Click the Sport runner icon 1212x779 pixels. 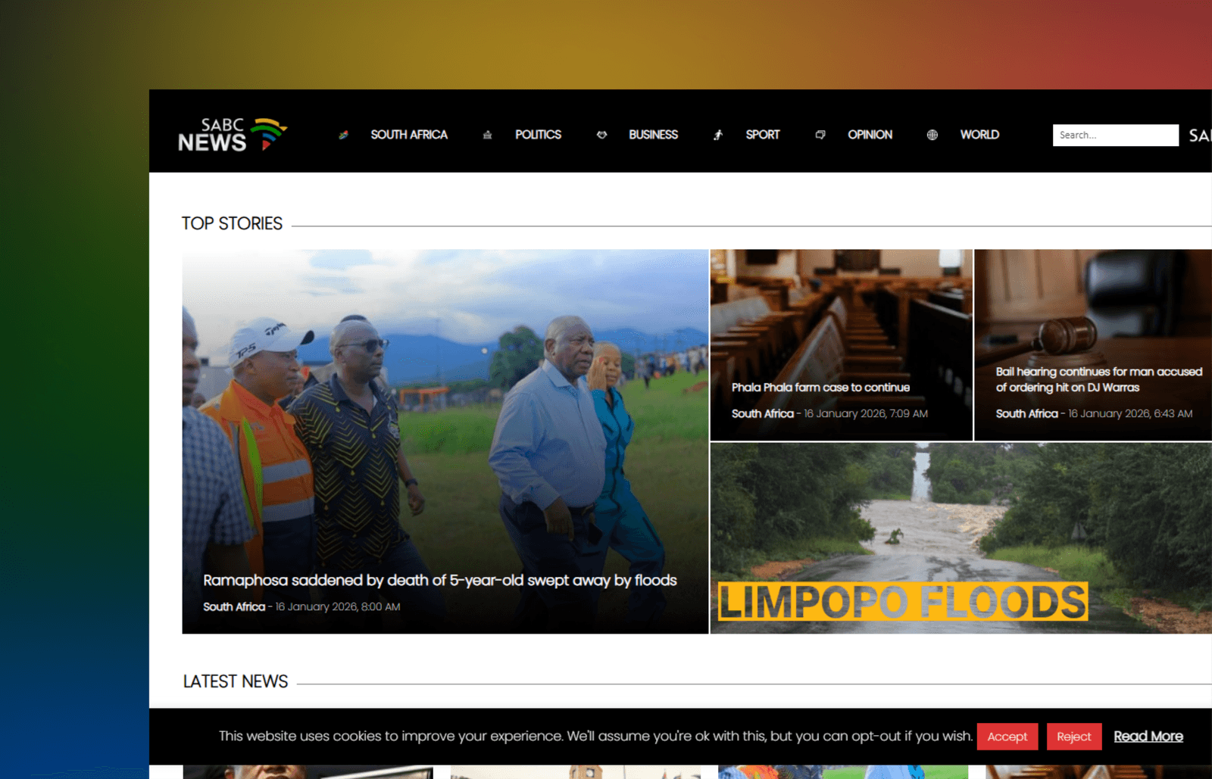[x=717, y=135]
